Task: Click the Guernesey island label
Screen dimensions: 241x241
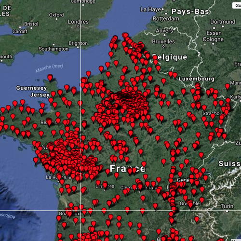Action: (31, 88)
